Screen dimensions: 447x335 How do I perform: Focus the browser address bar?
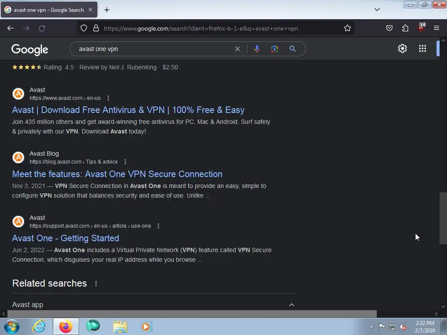(x=201, y=28)
